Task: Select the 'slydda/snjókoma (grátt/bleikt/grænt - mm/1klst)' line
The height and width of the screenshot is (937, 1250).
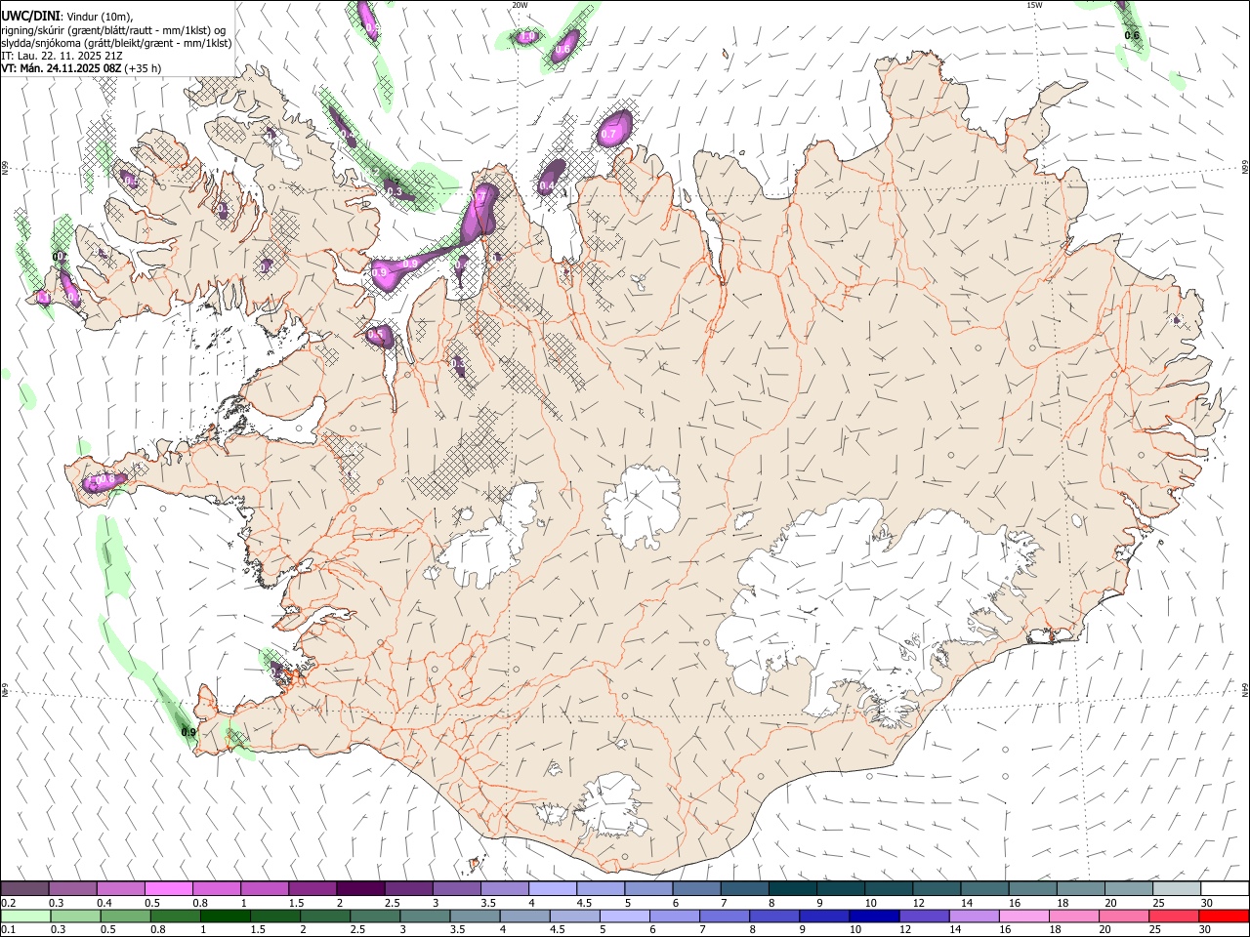Action: click(116, 43)
